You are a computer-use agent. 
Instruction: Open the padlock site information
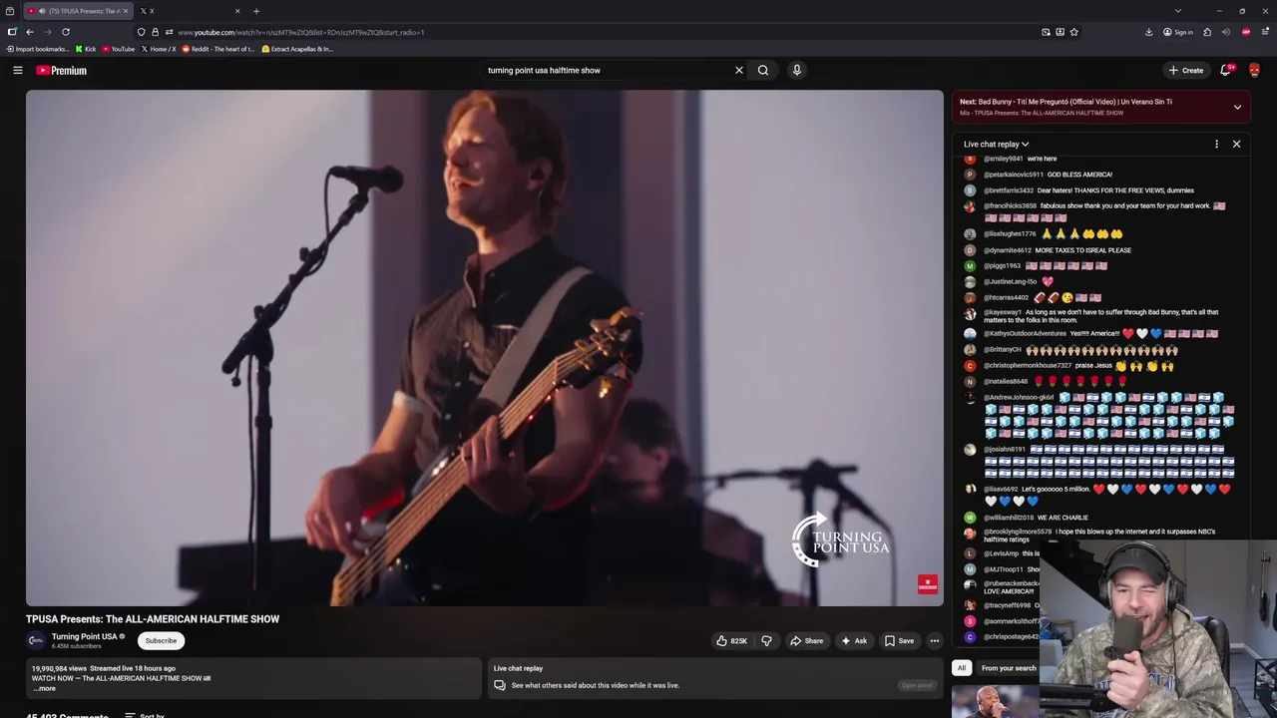pyautogui.click(x=155, y=32)
